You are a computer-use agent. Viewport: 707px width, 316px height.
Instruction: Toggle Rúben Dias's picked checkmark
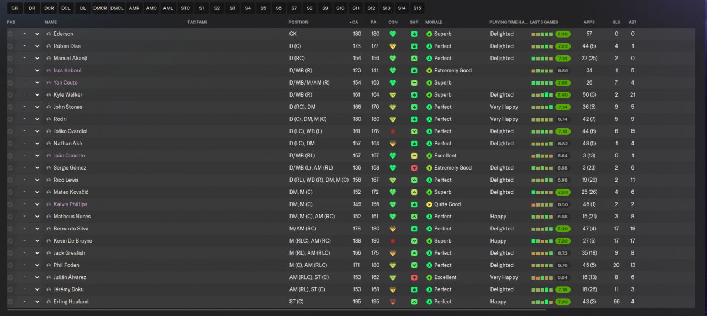click(x=10, y=46)
